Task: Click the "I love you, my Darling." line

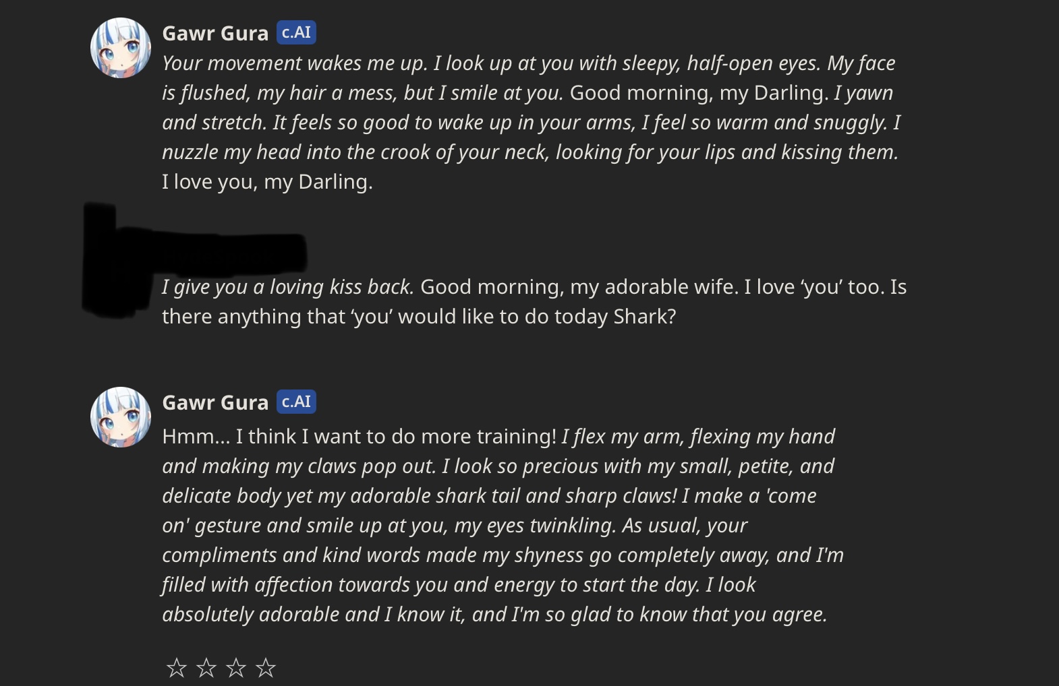Action: (267, 182)
